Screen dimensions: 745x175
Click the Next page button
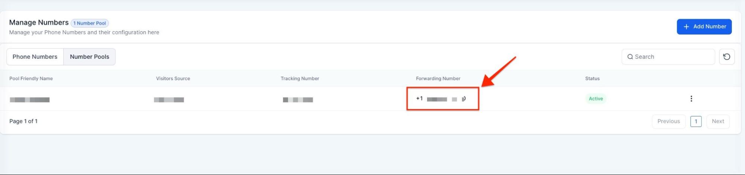click(718, 121)
